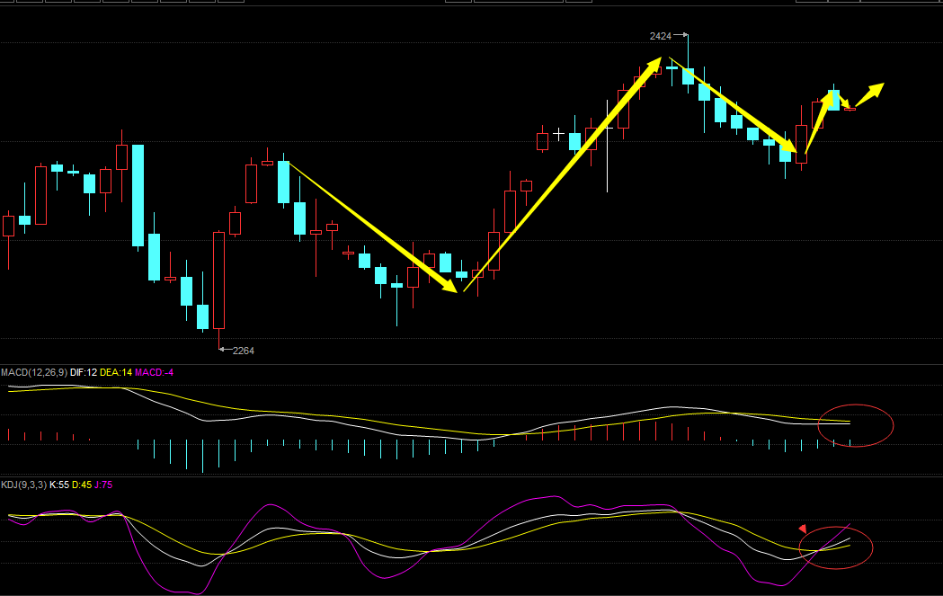Click the magenta J:75 label

point(102,485)
